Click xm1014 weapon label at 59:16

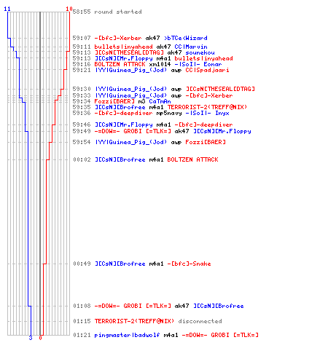(160, 64)
